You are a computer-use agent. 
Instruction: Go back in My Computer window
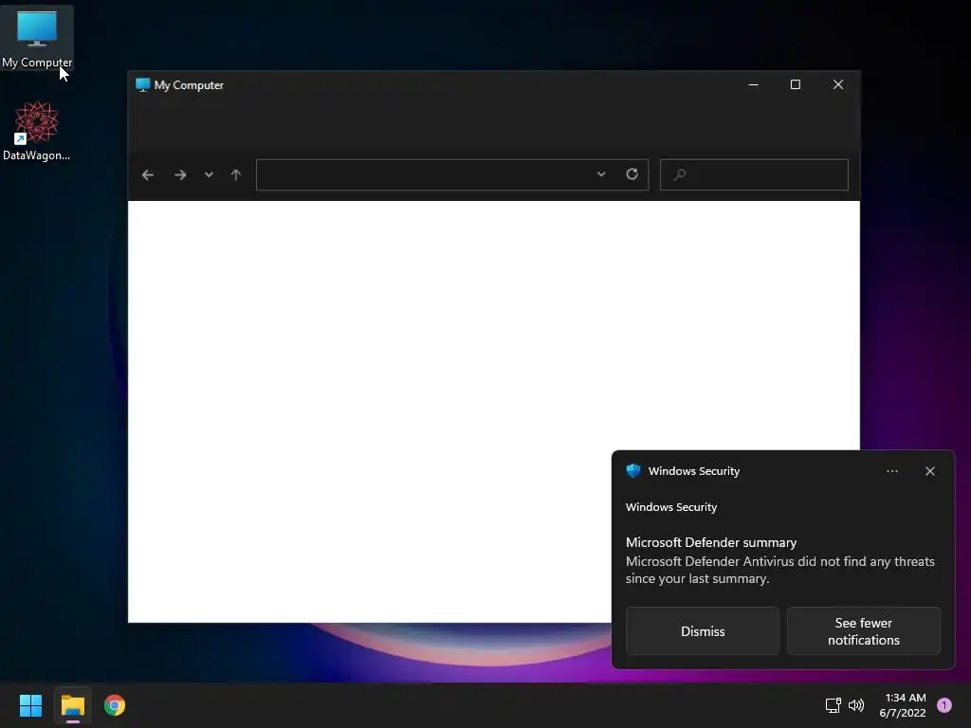pos(147,175)
